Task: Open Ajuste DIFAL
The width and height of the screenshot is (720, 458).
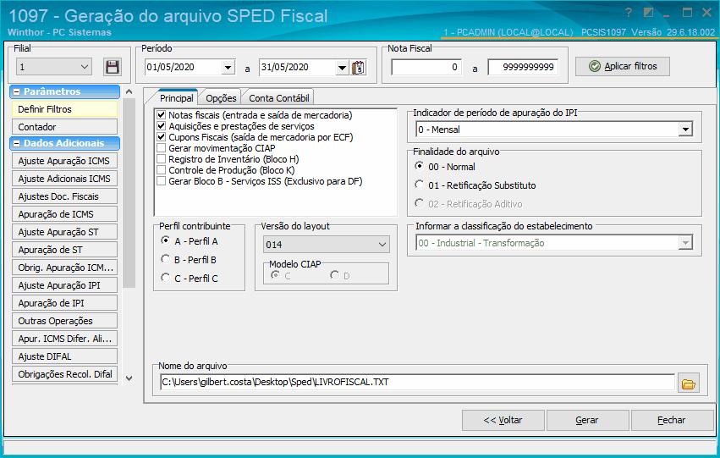Action: click(x=64, y=356)
